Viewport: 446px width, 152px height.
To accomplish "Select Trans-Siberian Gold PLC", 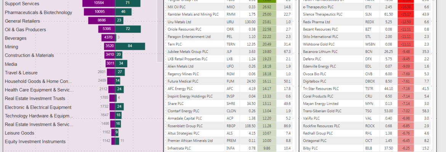I will tap(321, 111).
